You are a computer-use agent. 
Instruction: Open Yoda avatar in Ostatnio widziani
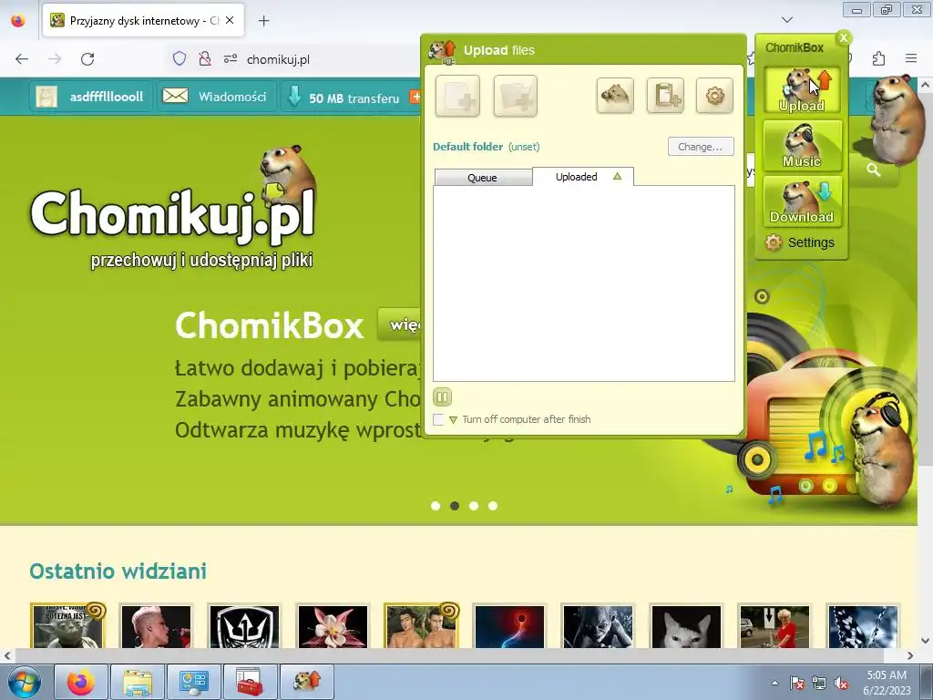click(x=67, y=626)
